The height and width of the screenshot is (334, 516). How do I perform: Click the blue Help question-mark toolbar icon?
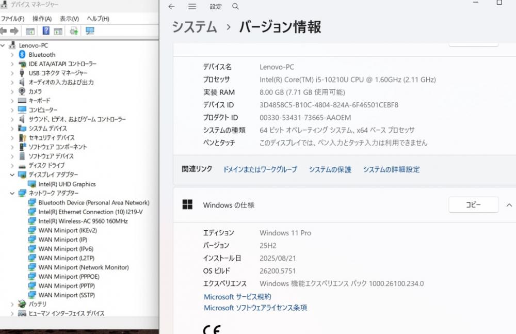coord(46,31)
